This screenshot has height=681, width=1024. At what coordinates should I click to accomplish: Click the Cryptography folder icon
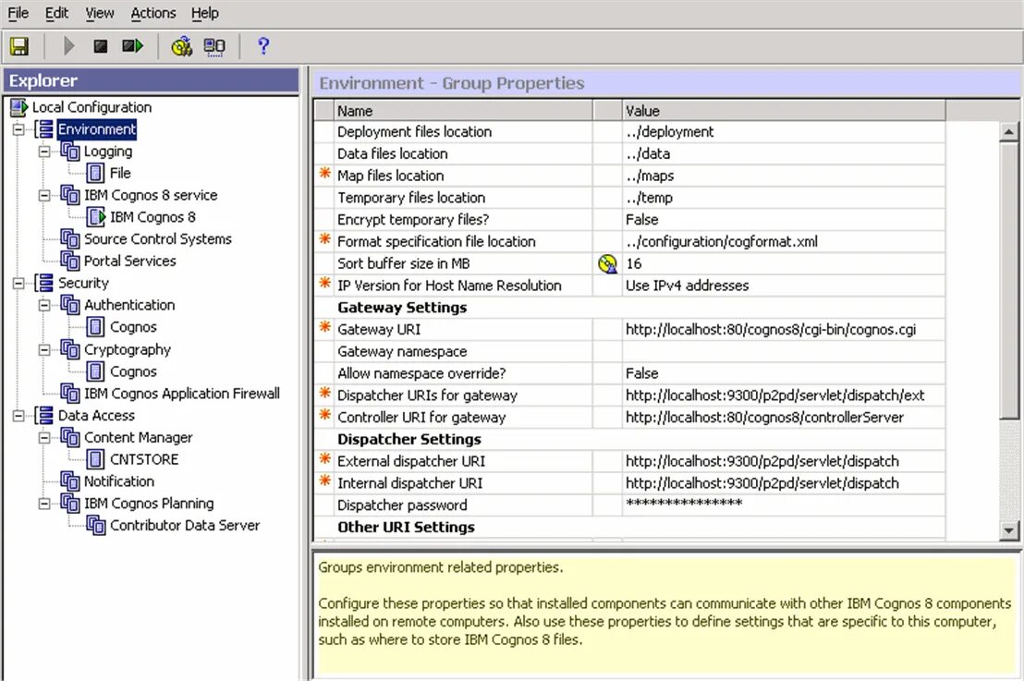tap(70, 349)
